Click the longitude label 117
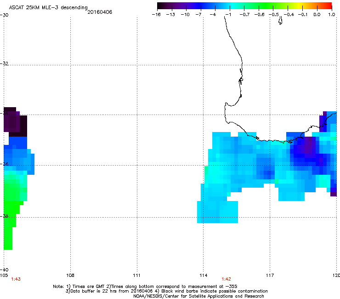Screen dimensions: 340x299 coord(270,276)
